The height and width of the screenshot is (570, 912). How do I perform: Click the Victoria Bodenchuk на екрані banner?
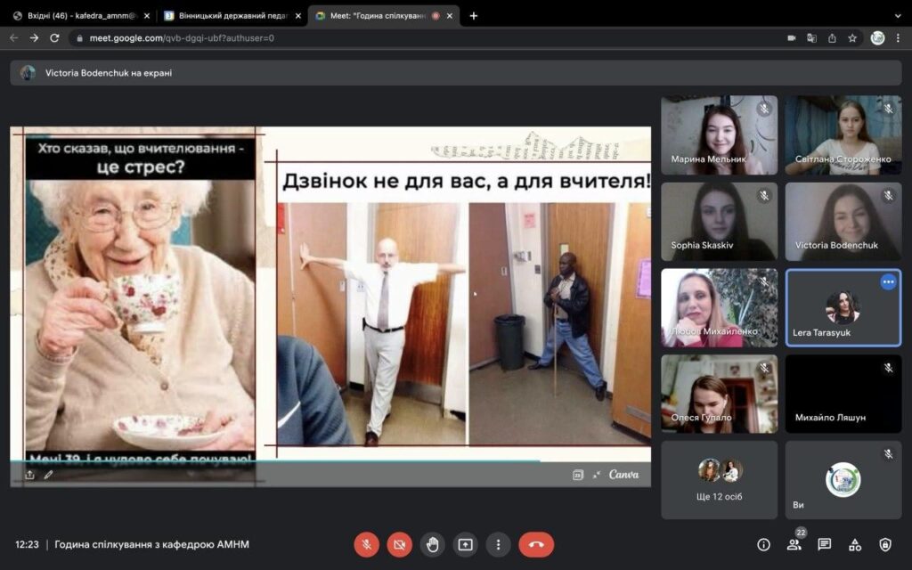[456, 73]
